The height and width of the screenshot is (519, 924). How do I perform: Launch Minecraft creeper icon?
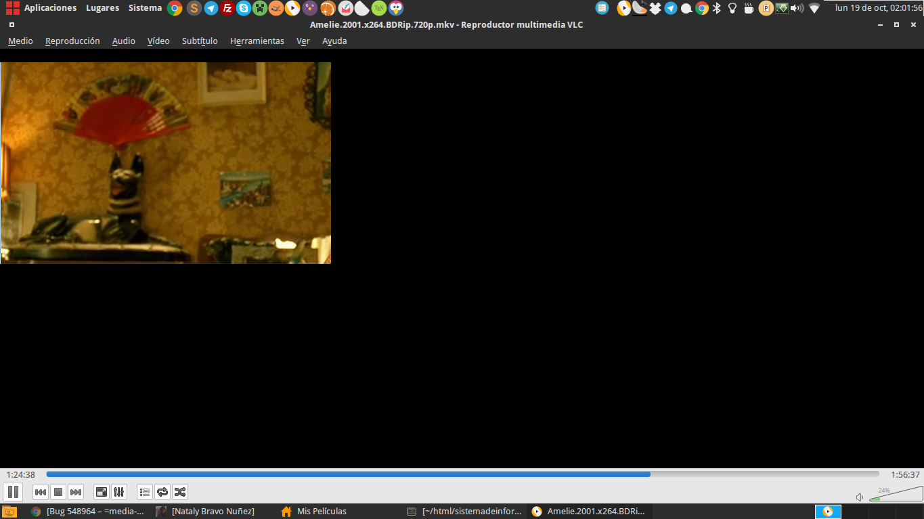260,8
